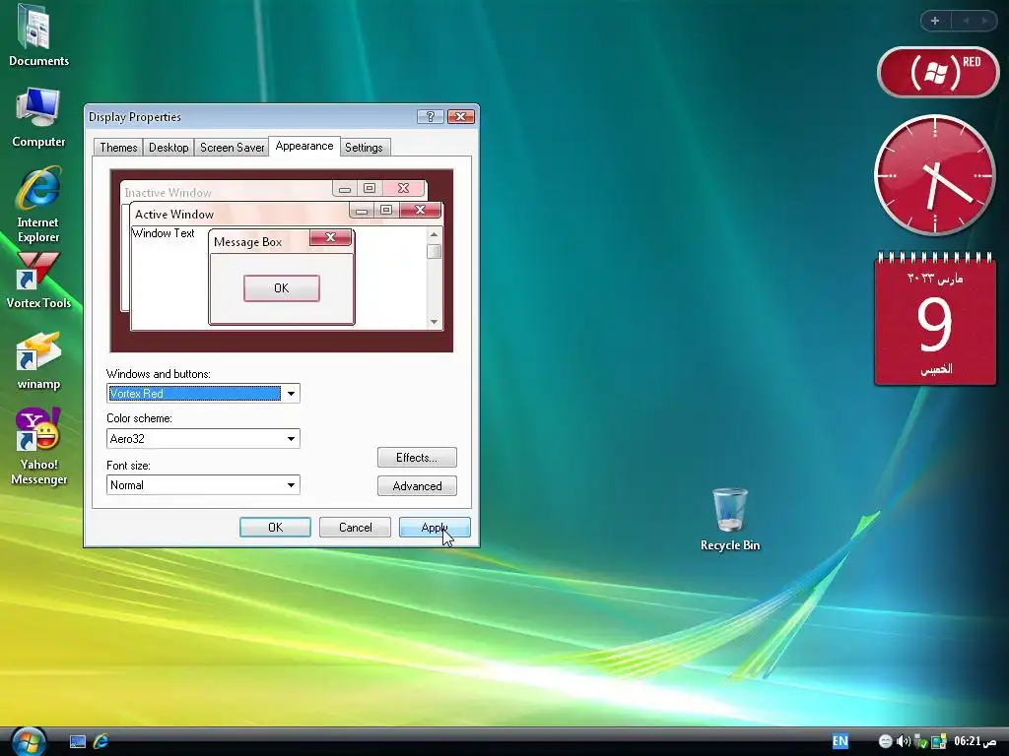Switch to the Desktop tab
The width and height of the screenshot is (1009, 756).
[x=168, y=148]
